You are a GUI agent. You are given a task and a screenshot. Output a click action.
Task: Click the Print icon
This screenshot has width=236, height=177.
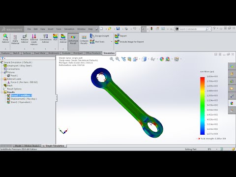pos(126,29)
